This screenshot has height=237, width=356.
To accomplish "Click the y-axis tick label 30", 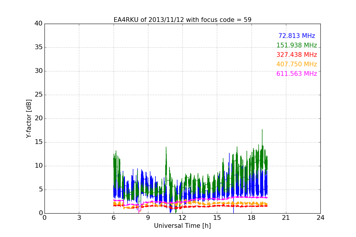I will tap(39, 71).
